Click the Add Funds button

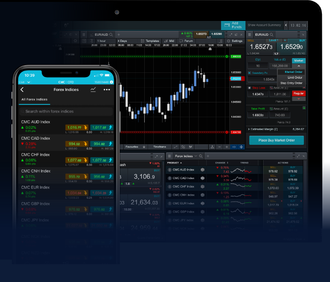pos(233,25)
